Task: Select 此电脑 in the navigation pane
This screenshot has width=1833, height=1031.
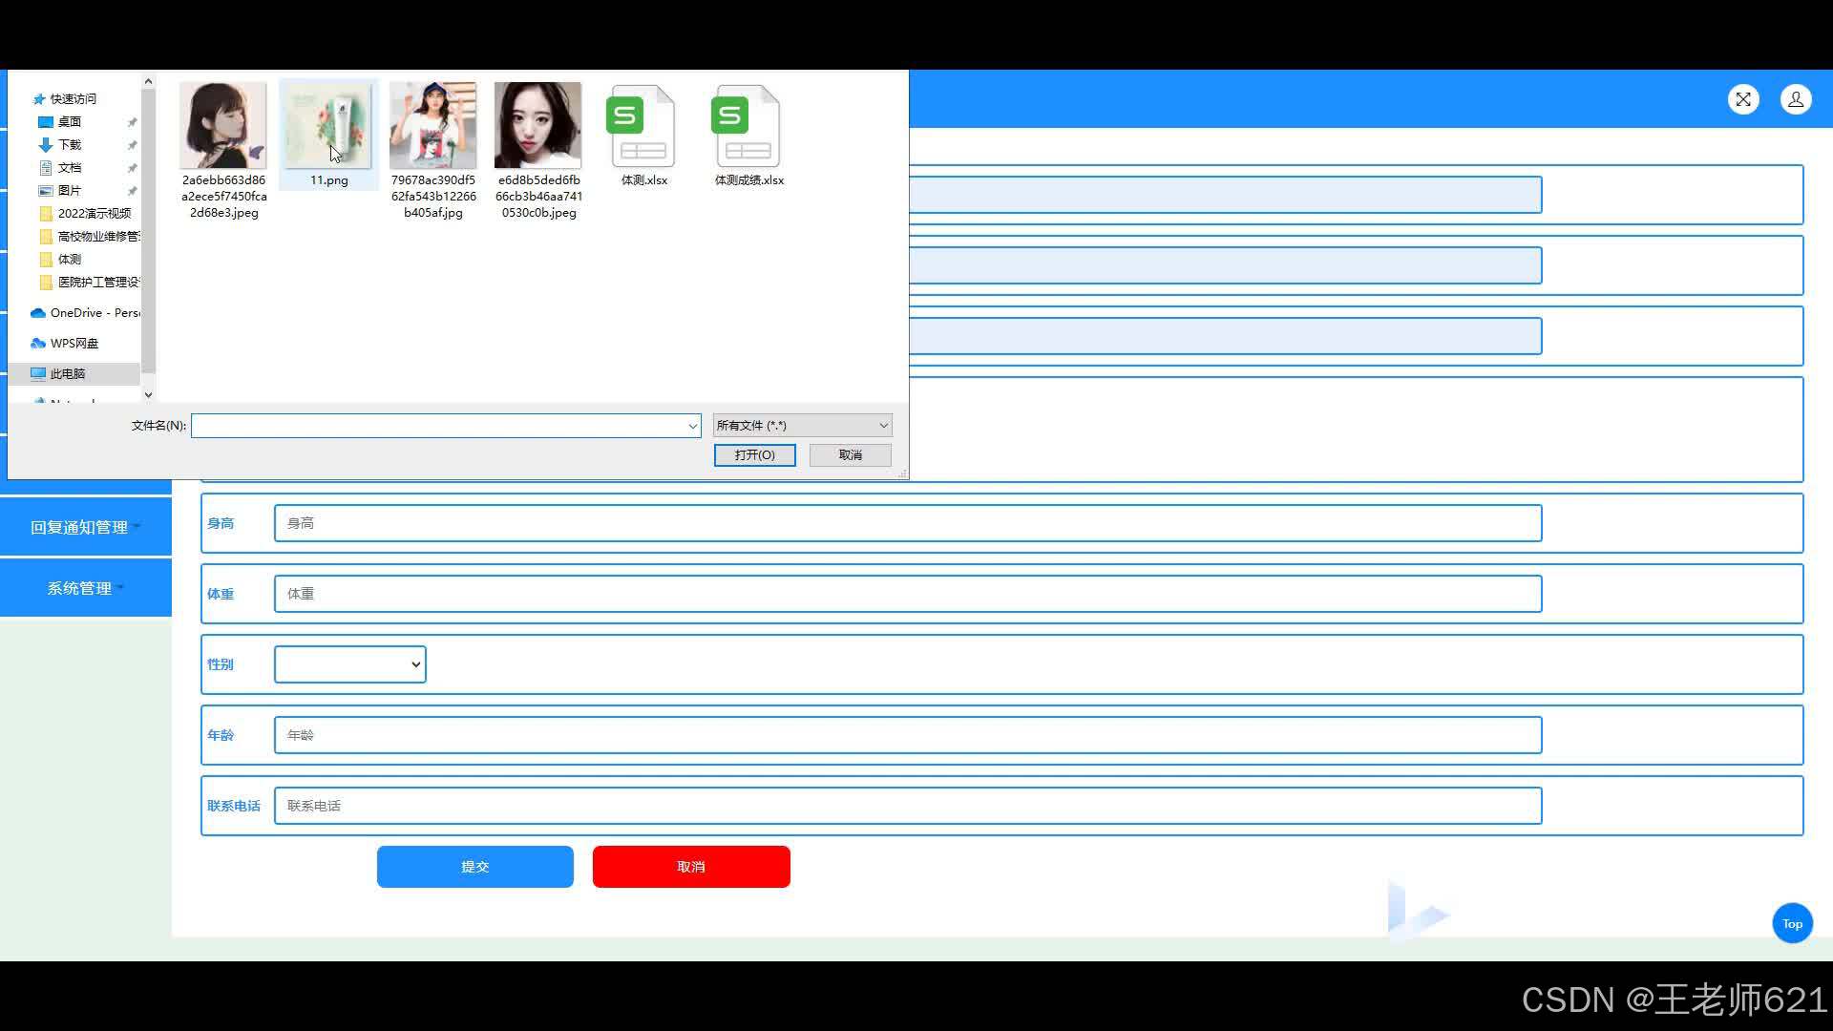Action: click(x=67, y=374)
